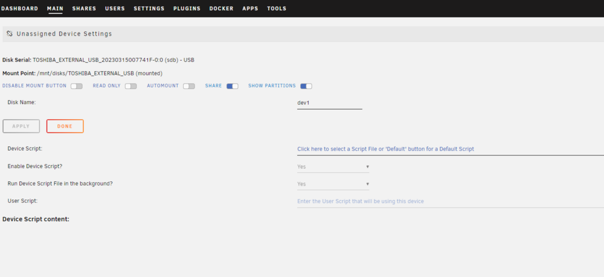Click the Read Only label
The height and width of the screenshot is (277, 604).
tap(107, 86)
